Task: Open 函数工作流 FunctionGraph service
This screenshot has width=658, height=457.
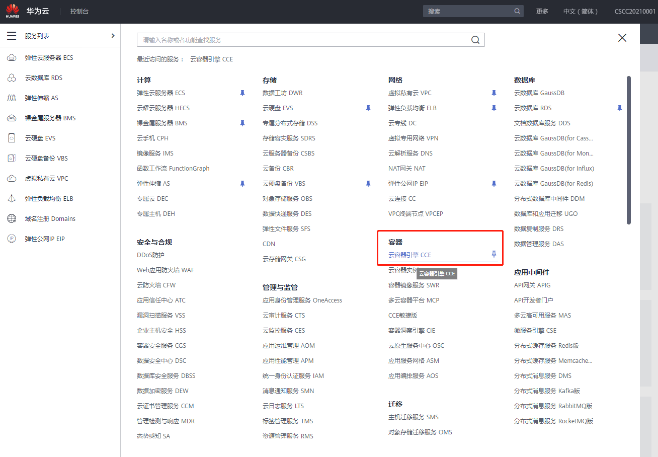Action: [173, 169]
